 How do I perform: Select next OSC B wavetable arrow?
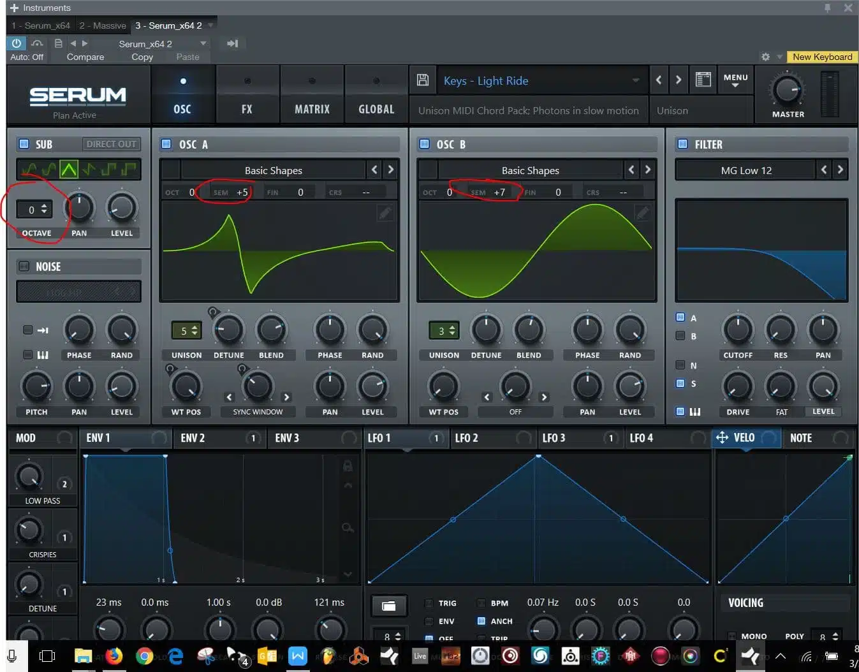coord(648,170)
